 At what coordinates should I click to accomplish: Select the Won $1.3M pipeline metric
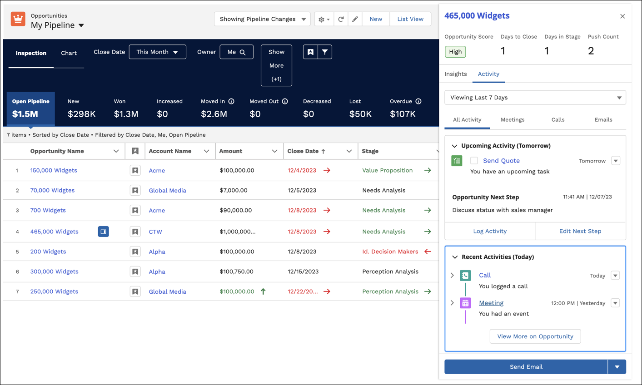click(126, 109)
